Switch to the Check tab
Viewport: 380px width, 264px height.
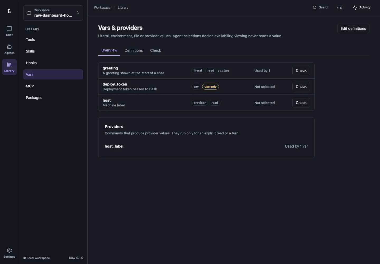[x=155, y=50]
